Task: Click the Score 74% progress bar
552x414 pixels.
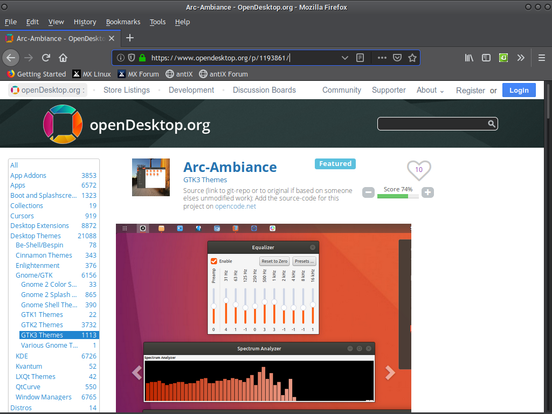Action: 398,196
